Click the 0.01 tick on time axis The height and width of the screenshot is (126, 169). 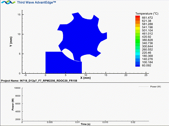coord(77,122)
